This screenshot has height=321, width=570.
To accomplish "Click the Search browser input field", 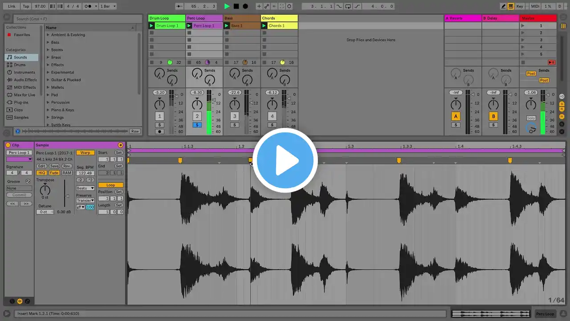I will point(71,19).
